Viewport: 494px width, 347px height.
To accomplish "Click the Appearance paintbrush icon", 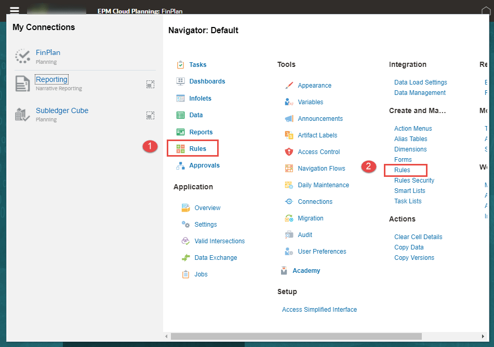I will [289, 86].
